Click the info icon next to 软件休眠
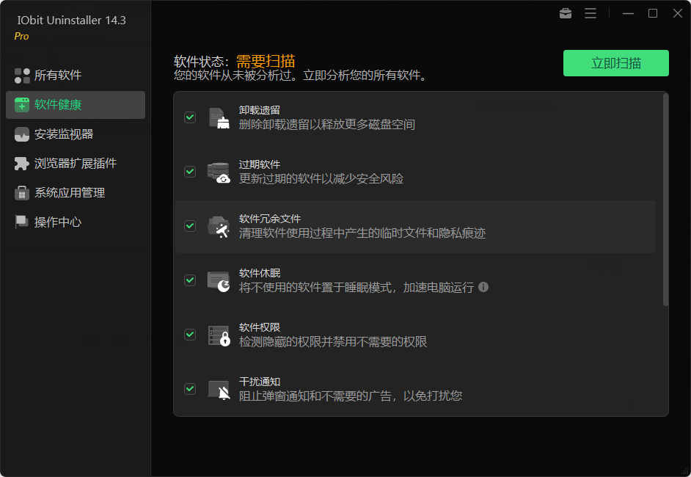691x477 pixels. (483, 288)
